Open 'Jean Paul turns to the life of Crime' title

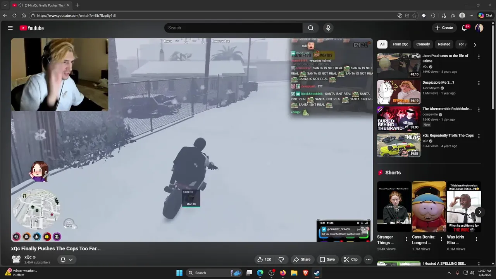coord(445,59)
